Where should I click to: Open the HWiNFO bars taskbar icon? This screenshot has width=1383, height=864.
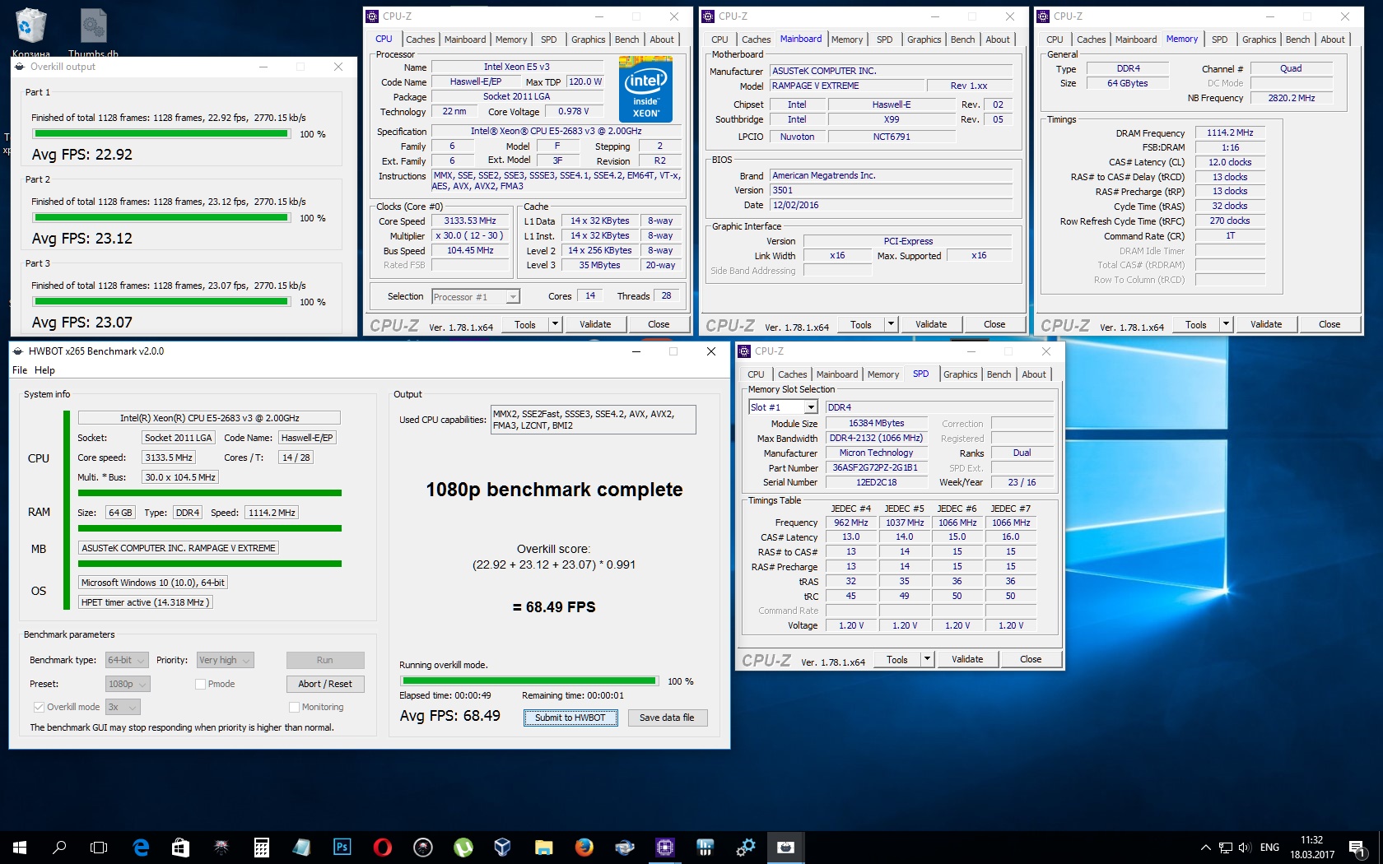[x=705, y=847]
